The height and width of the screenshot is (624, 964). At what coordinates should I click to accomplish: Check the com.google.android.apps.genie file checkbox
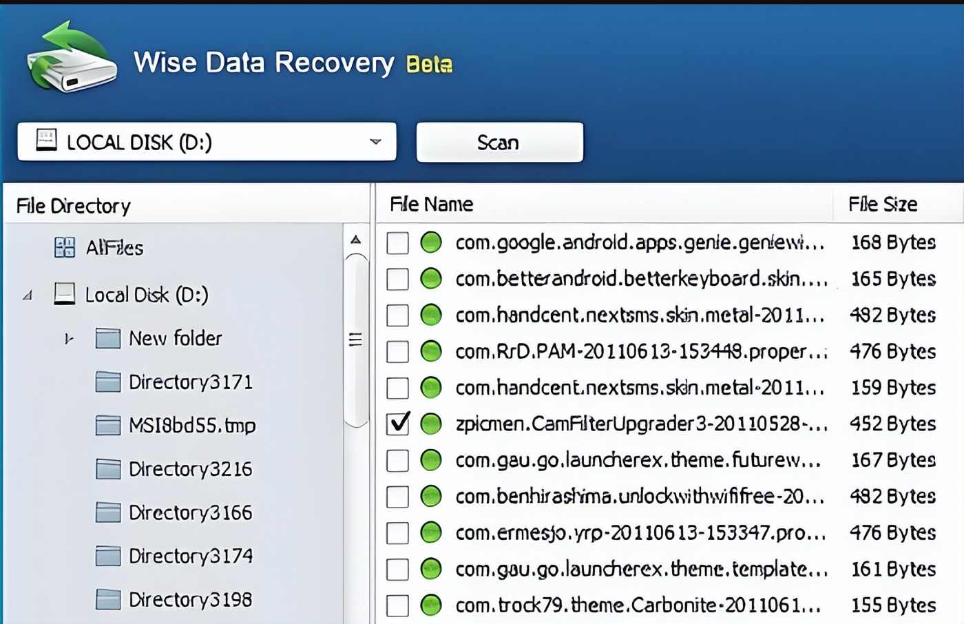tap(397, 242)
